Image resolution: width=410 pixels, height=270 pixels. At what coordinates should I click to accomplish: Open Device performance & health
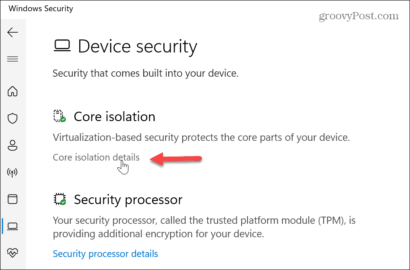(13, 253)
